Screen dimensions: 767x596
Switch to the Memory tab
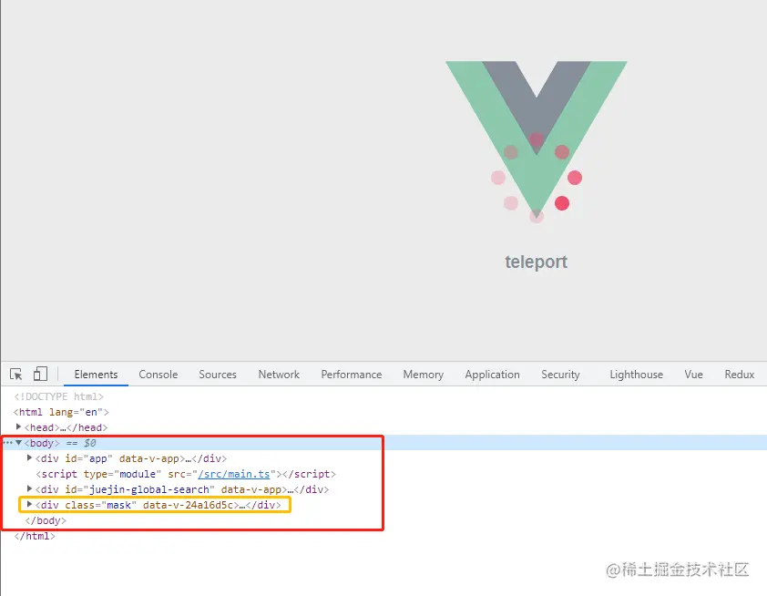click(423, 375)
